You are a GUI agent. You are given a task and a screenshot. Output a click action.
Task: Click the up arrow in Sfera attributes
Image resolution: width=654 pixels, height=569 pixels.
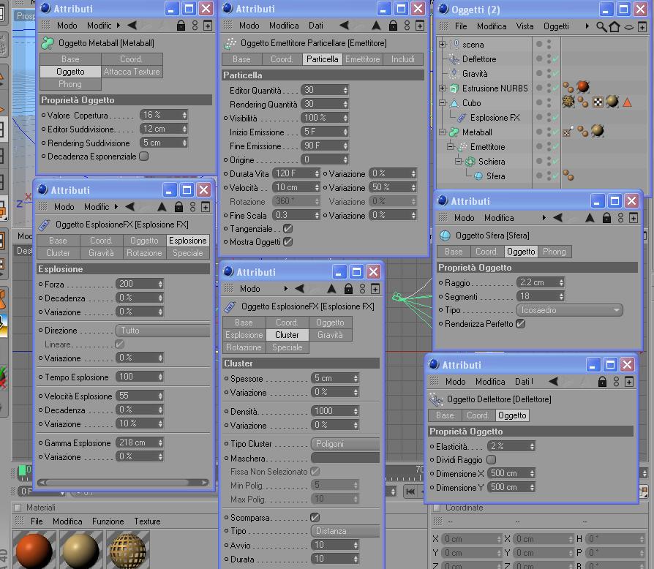coord(590,218)
